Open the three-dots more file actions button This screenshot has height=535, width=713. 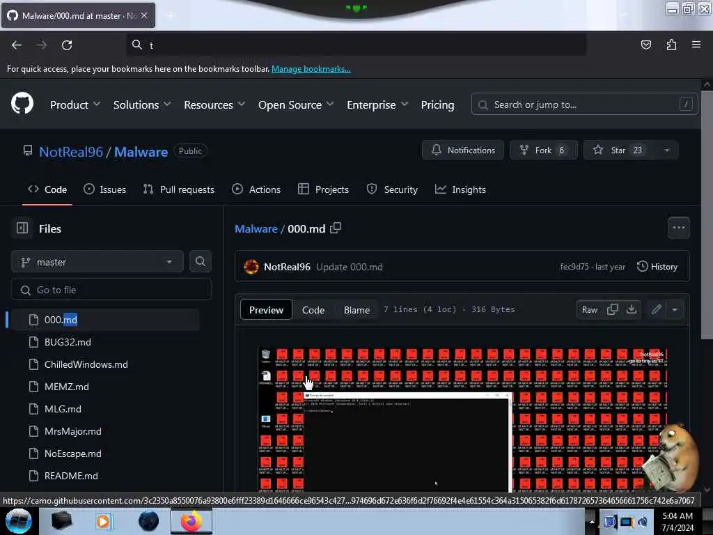click(x=678, y=228)
